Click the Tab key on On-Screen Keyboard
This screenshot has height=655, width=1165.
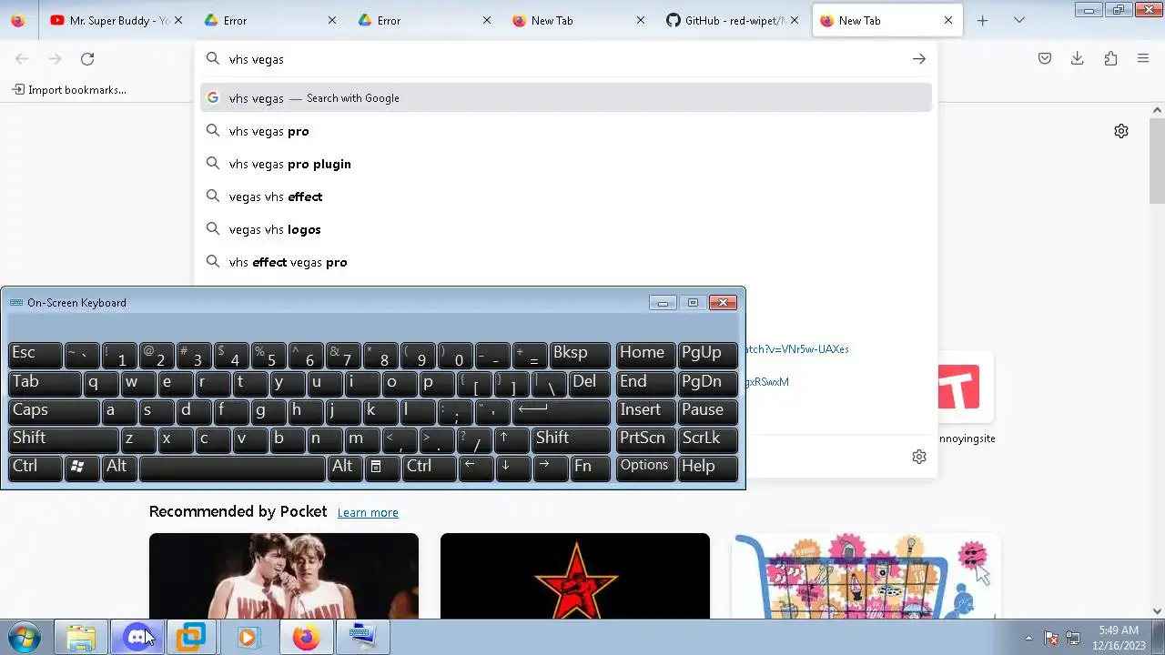click(x=44, y=382)
